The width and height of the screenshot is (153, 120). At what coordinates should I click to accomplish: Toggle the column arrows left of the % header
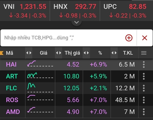coord(86,53)
